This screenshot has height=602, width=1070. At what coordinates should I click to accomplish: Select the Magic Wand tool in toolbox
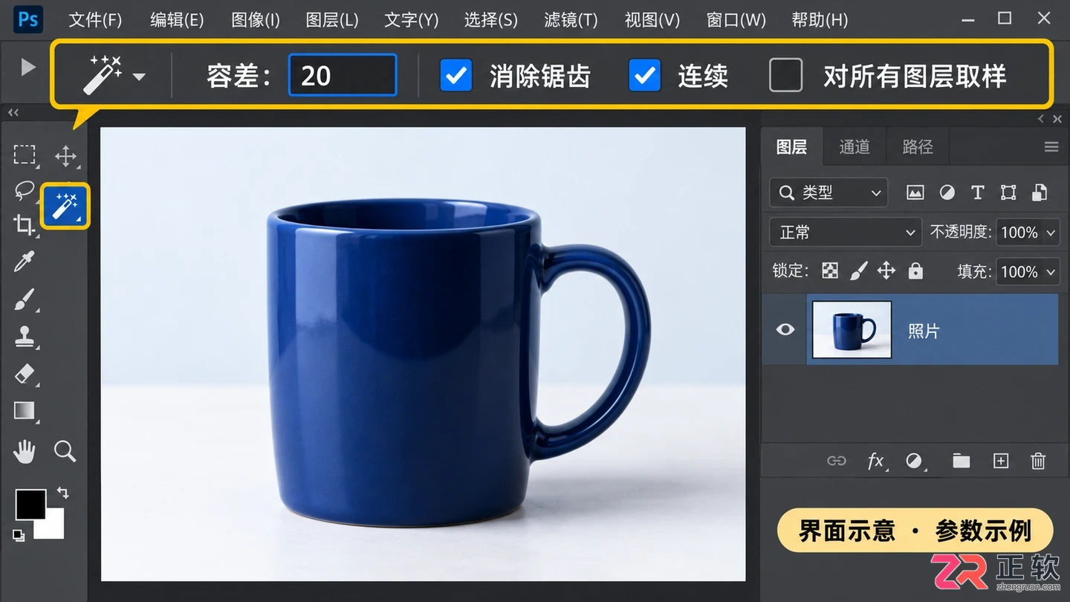pos(65,206)
